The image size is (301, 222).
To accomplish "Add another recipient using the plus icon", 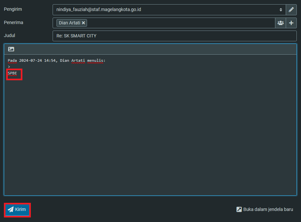I will [x=291, y=23].
